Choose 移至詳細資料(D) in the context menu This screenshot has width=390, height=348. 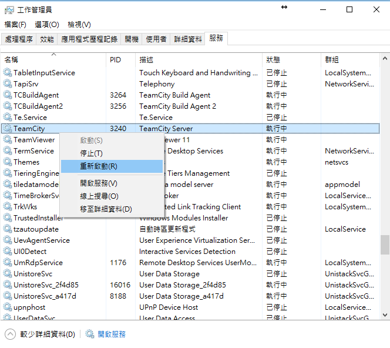click(x=112, y=209)
